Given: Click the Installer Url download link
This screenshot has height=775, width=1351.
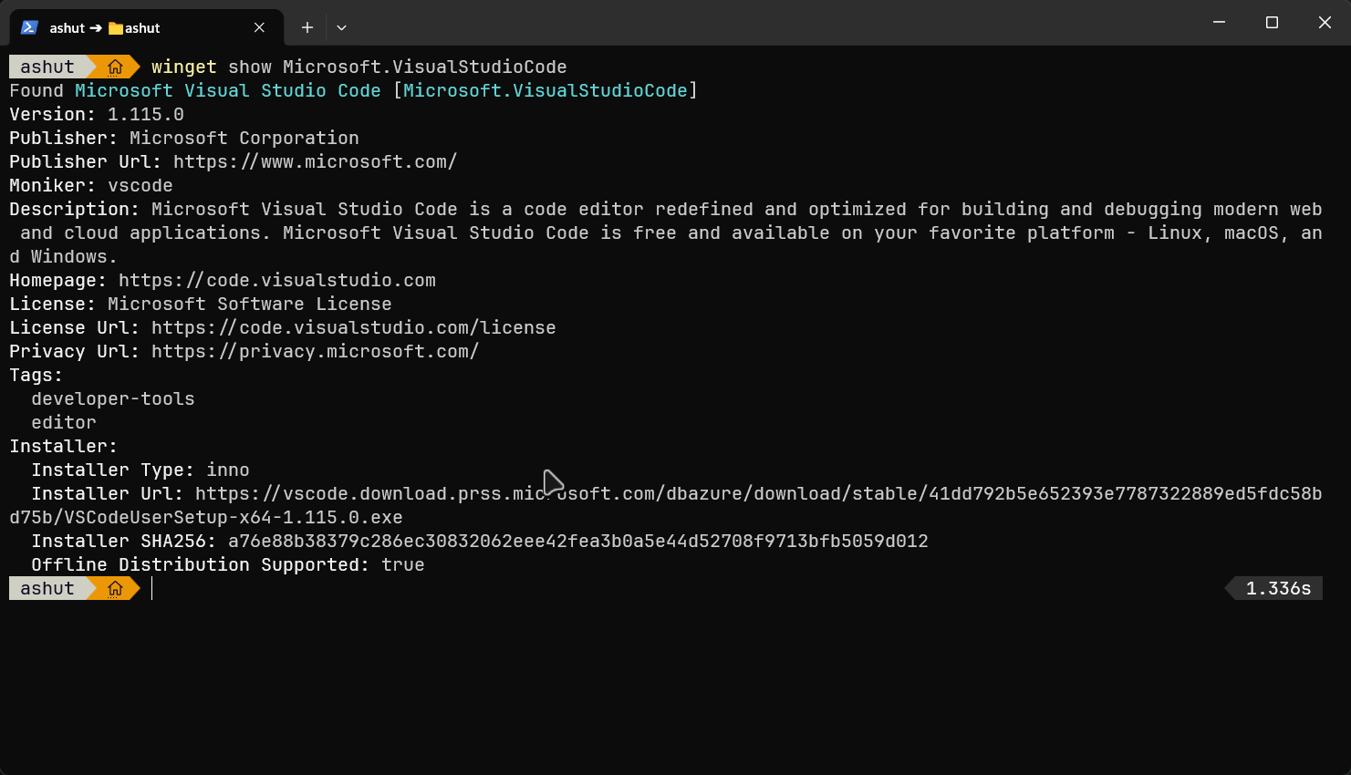Looking at the screenshot, I should coord(757,493).
